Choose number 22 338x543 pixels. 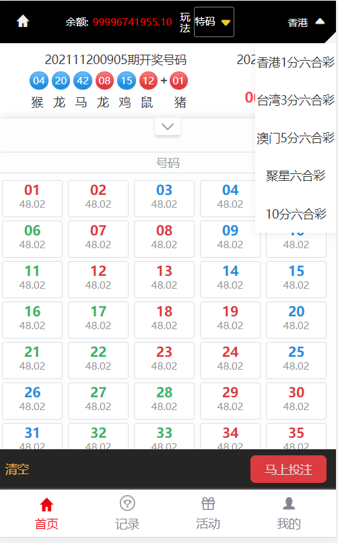pyautogui.click(x=98, y=360)
